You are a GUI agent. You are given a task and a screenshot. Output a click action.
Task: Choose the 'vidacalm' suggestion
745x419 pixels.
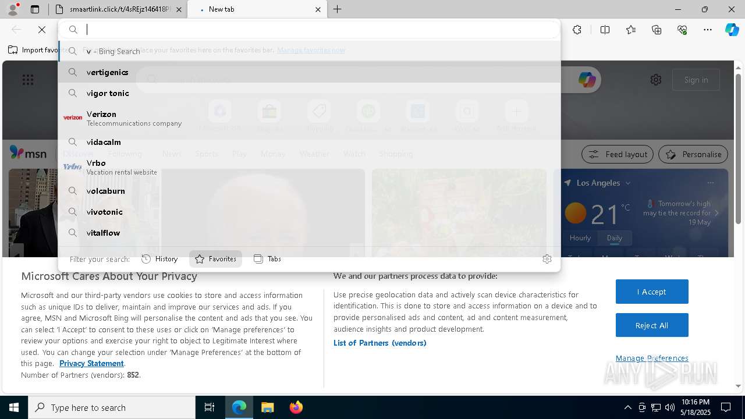point(309,142)
